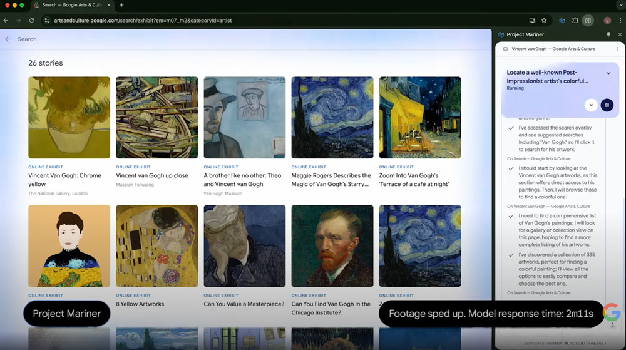Click the back arrow next to Search
This screenshot has width=626, height=350.
click(8, 39)
